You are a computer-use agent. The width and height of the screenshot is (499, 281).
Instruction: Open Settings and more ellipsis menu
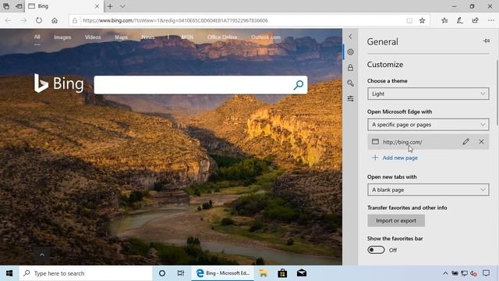(491, 20)
